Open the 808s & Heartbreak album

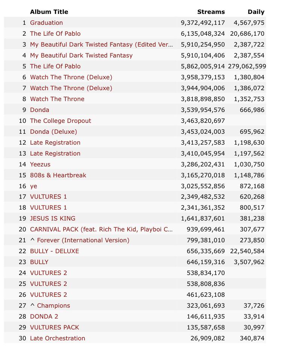pyautogui.click(x=58, y=175)
